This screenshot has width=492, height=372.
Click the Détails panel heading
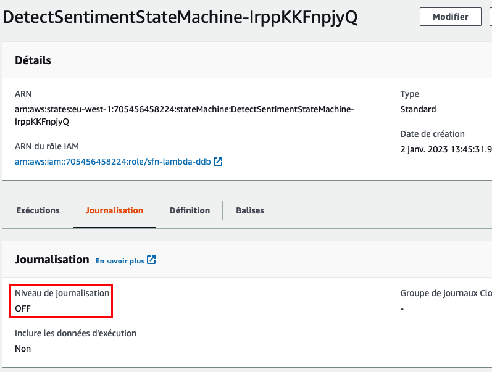click(x=33, y=60)
